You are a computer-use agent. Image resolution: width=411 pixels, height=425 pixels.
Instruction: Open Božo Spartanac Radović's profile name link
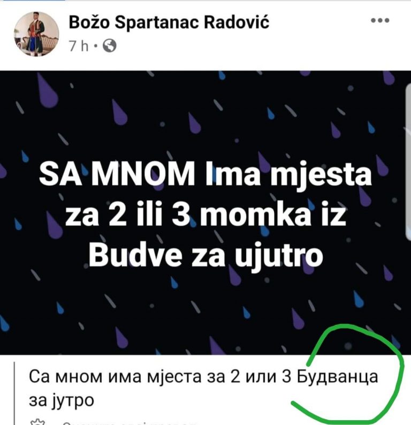point(169,22)
